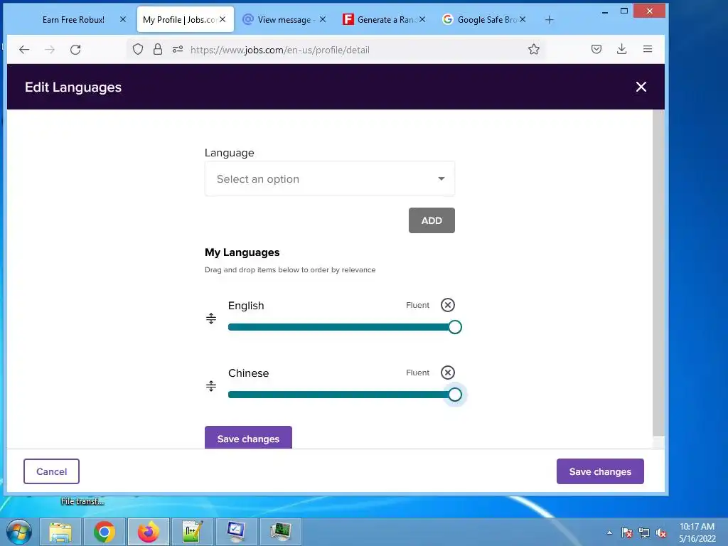Switch to the Generate a Random tab
This screenshot has width=728, height=546.
(383, 19)
